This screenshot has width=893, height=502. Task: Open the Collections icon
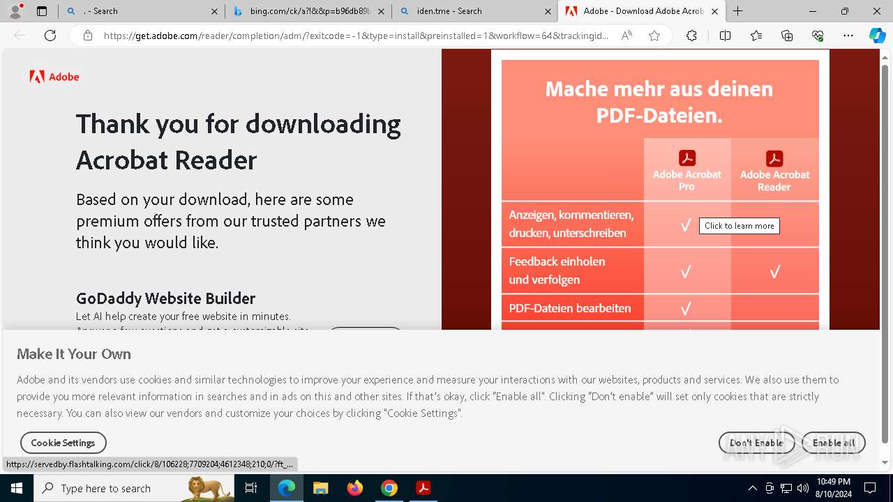[x=787, y=36]
